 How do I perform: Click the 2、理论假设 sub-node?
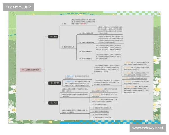coord(68,46)
